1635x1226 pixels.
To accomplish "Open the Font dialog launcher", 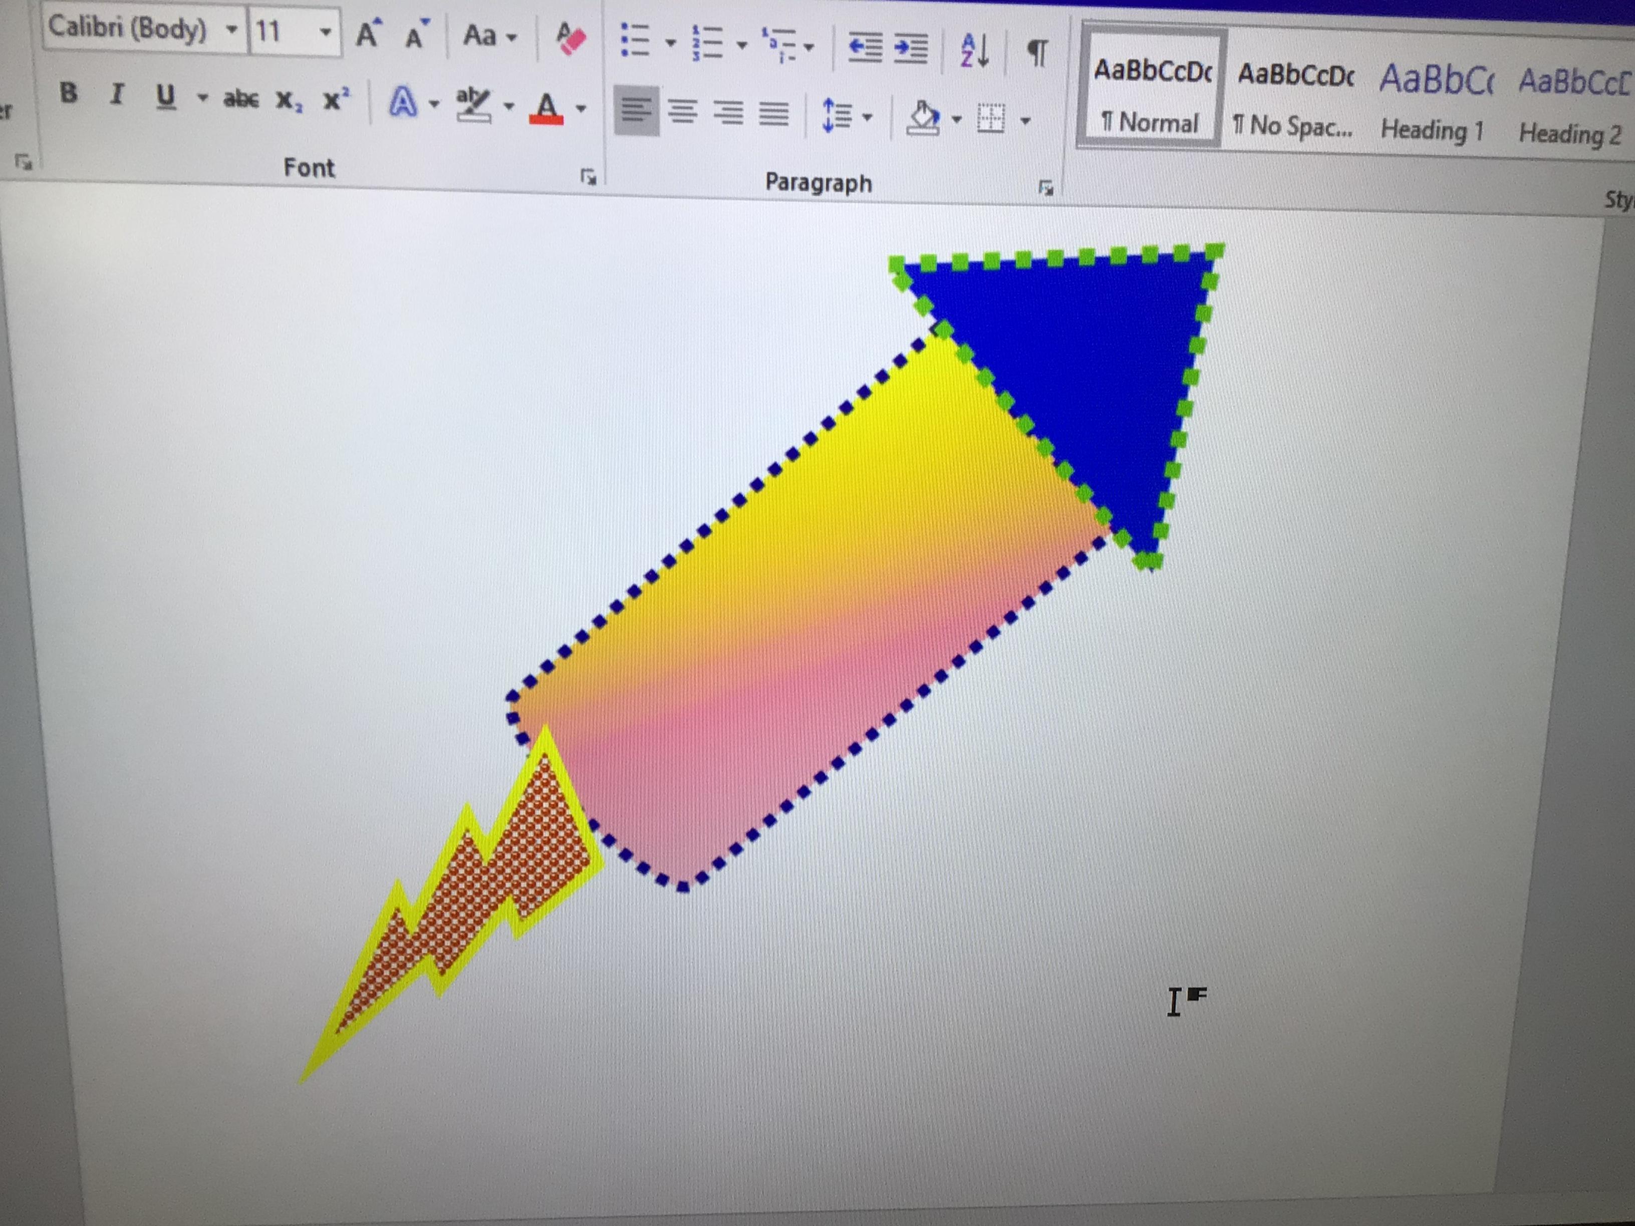I will click(x=588, y=176).
